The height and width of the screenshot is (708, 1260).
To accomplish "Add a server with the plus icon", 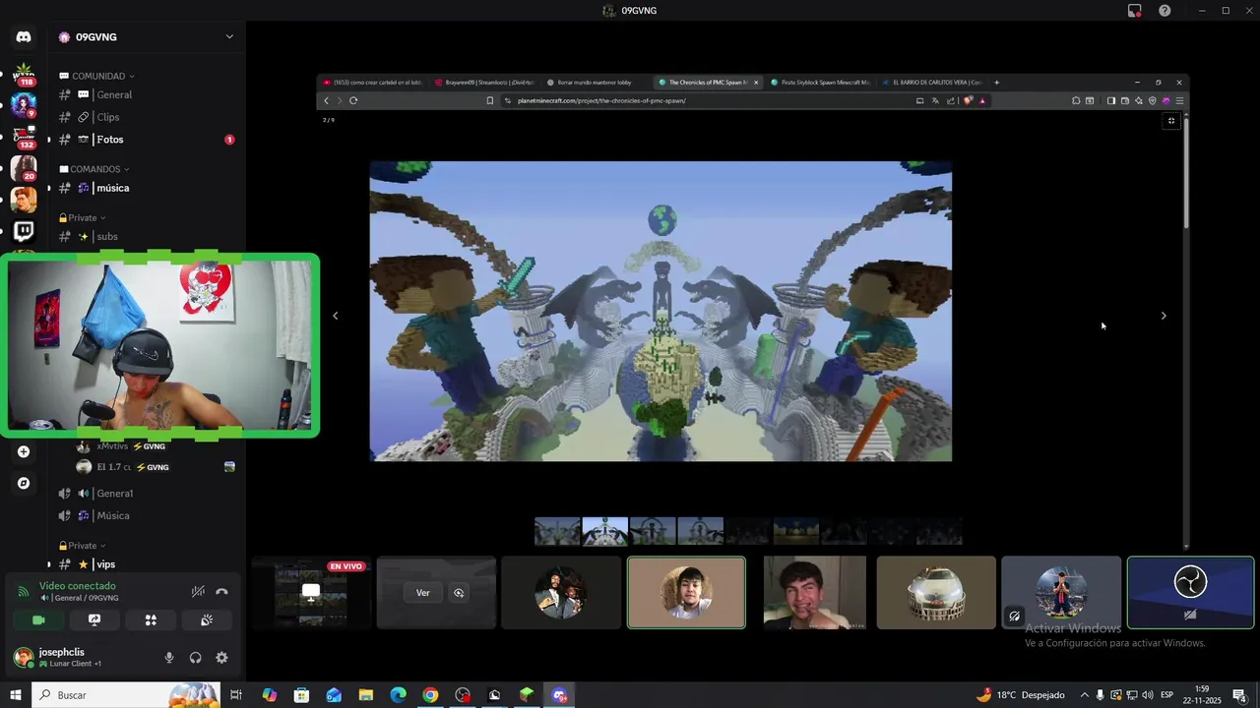I will pos(24,451).
